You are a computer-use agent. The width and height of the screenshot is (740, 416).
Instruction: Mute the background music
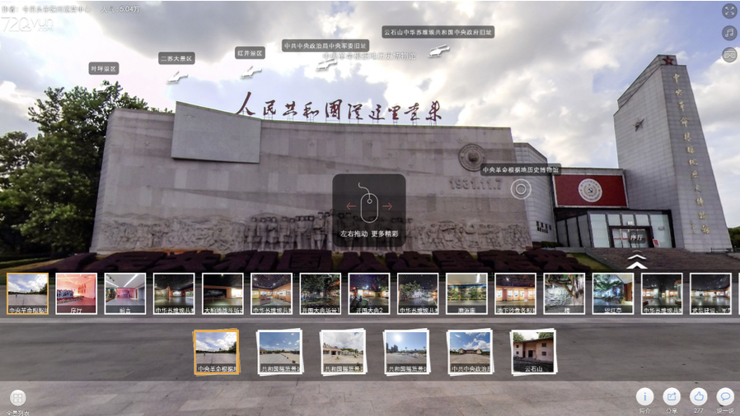[729, 33]
